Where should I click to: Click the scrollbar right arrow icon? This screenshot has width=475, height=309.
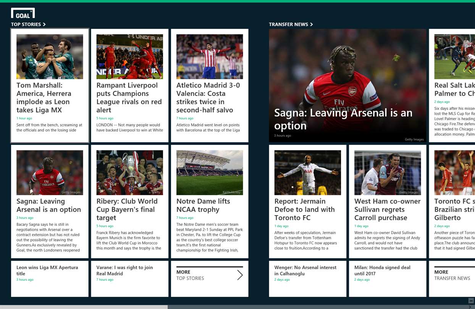click(470, 307)
